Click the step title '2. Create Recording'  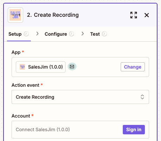coord(53,15)
